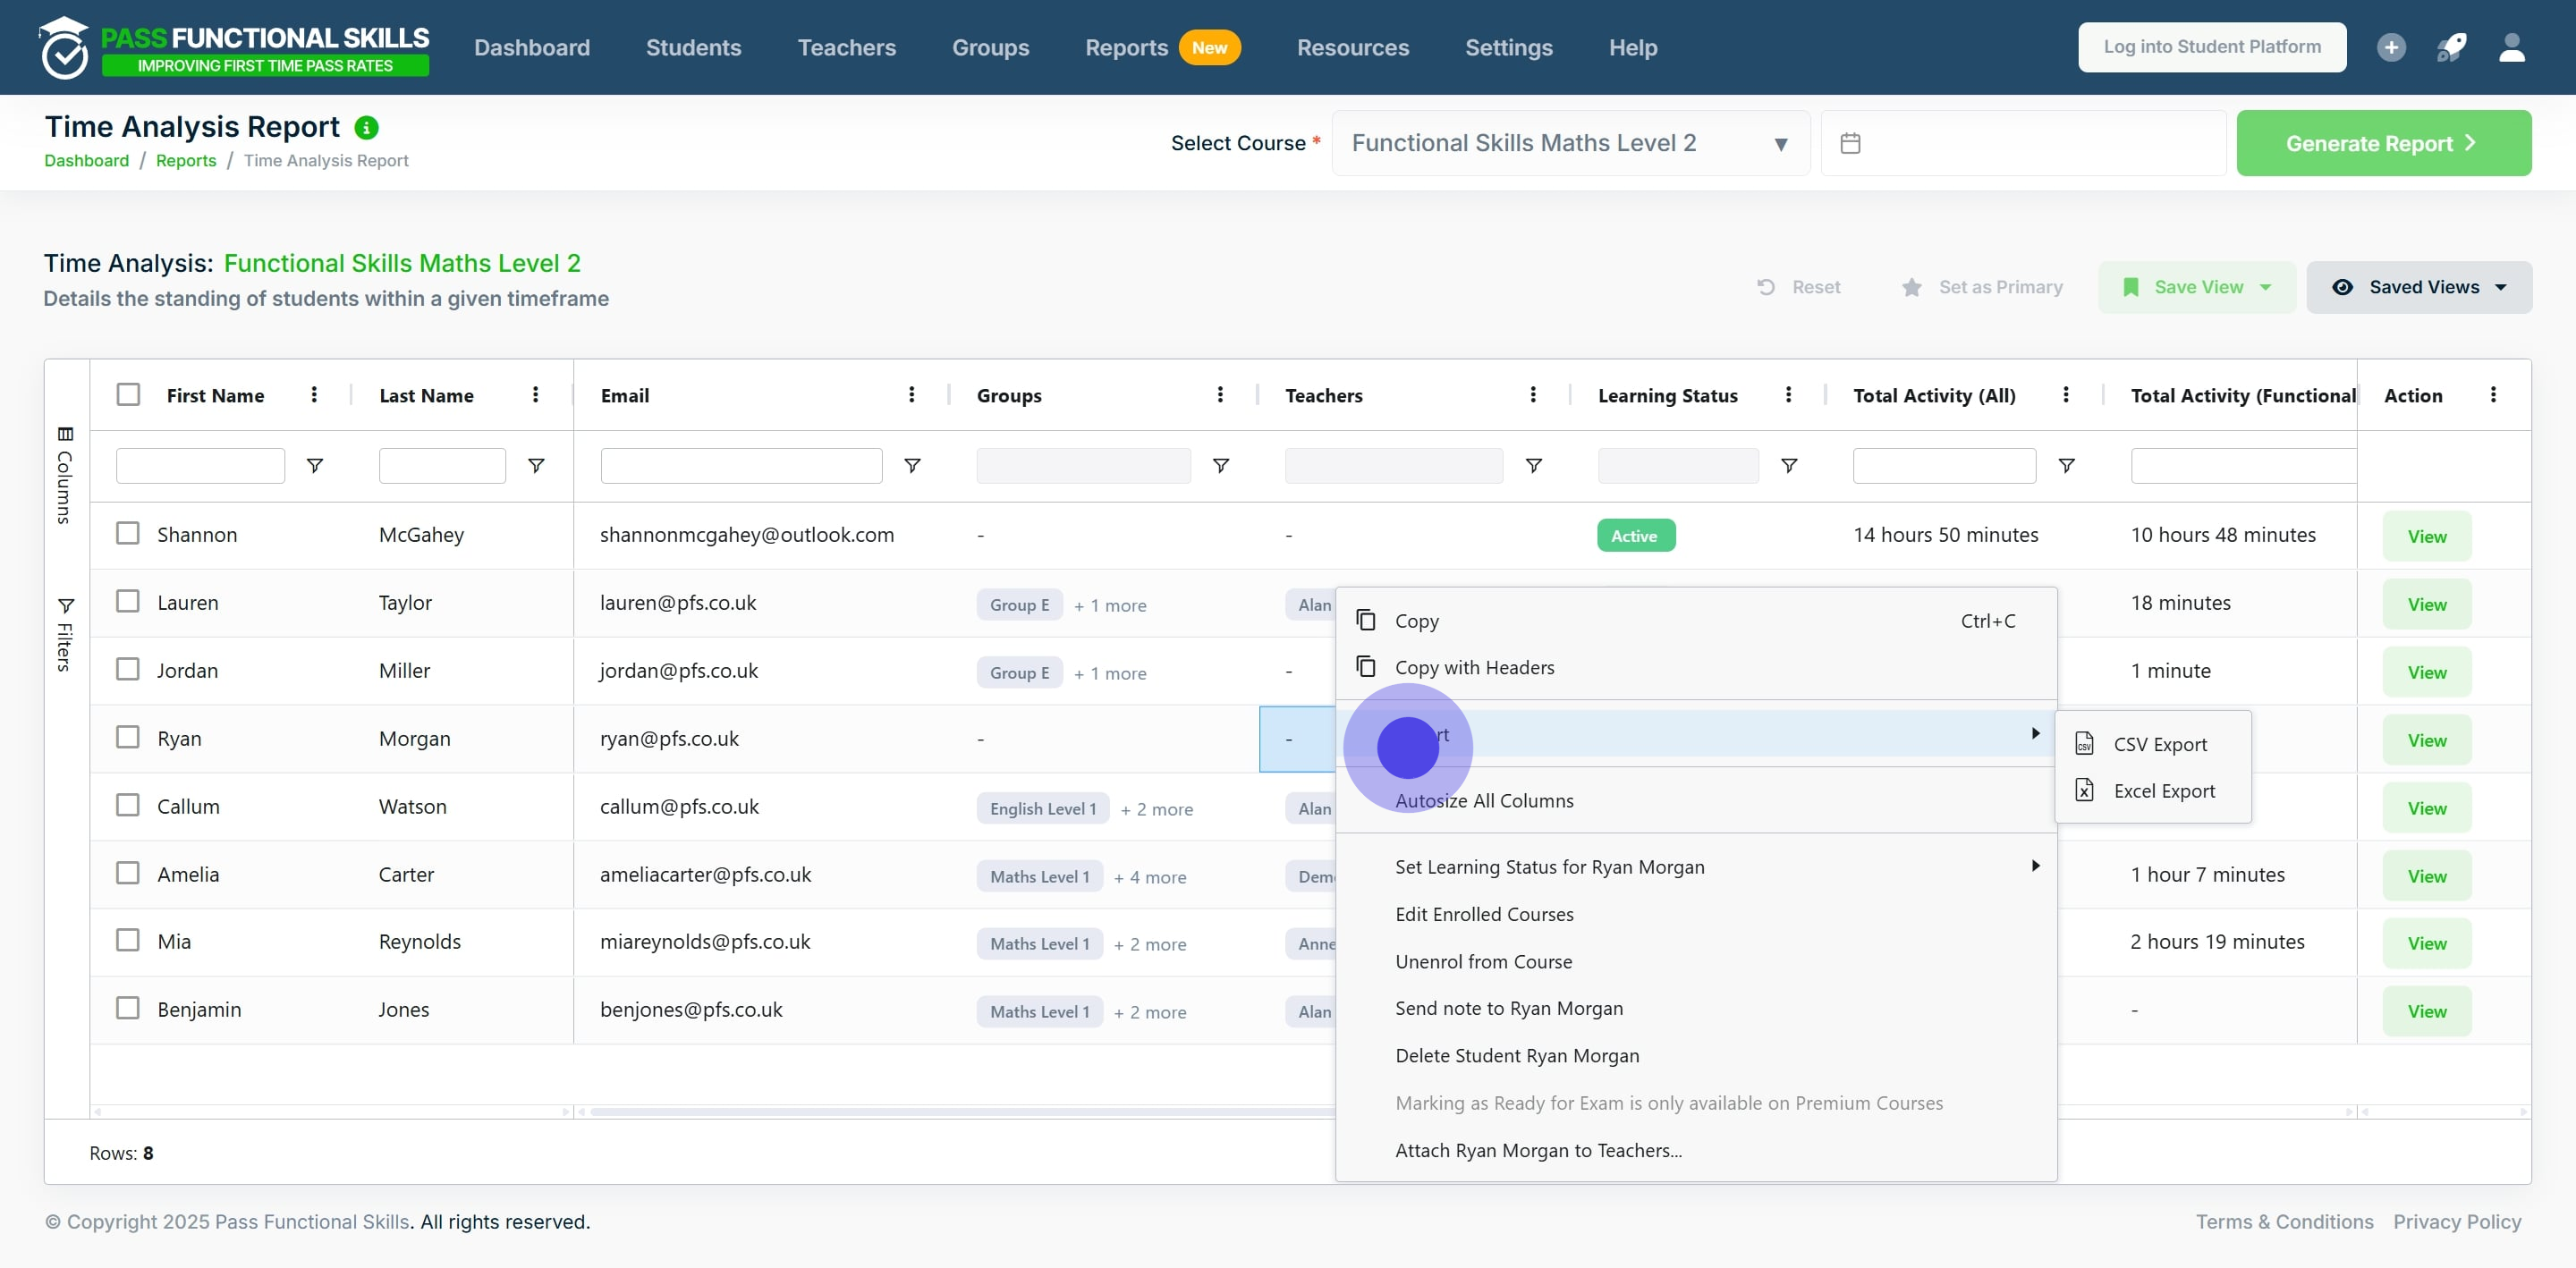The width and height of the screenshot is (2576, 1268).
Task: Open the Saved Views dropdown
Action: click(2419, 287)
